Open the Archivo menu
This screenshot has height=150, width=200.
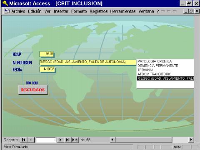click(x=18, y=11)
